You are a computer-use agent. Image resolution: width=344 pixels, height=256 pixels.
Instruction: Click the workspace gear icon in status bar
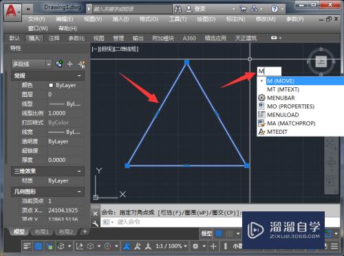[195, 246]
